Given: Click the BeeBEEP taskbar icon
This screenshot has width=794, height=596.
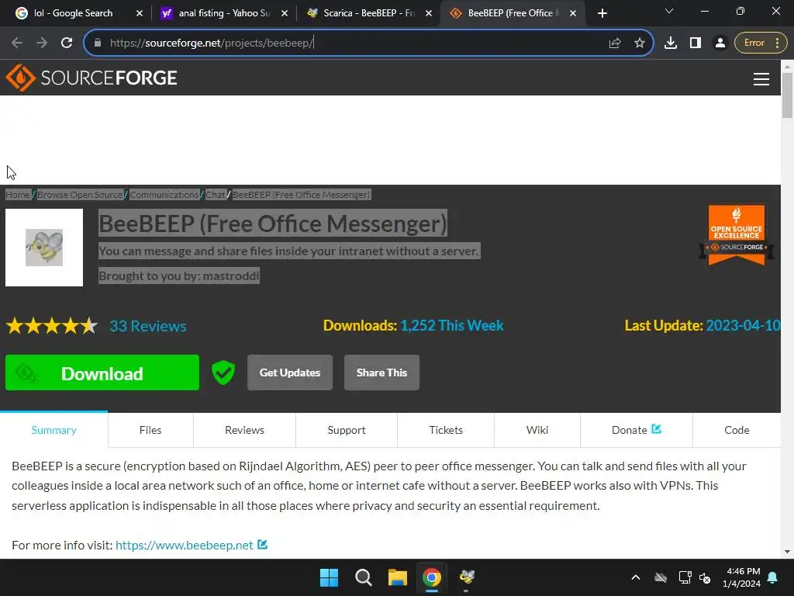Looking at the screenshot, I should point(466,577).
